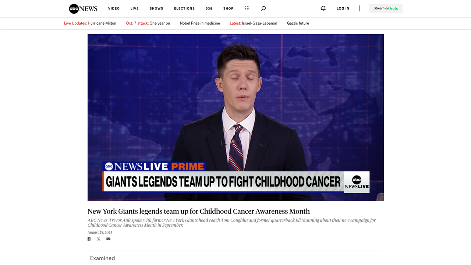Viewport: 471px width, 265px height.
Task: Open the Gaza's future link
Action: coord(298,23)
